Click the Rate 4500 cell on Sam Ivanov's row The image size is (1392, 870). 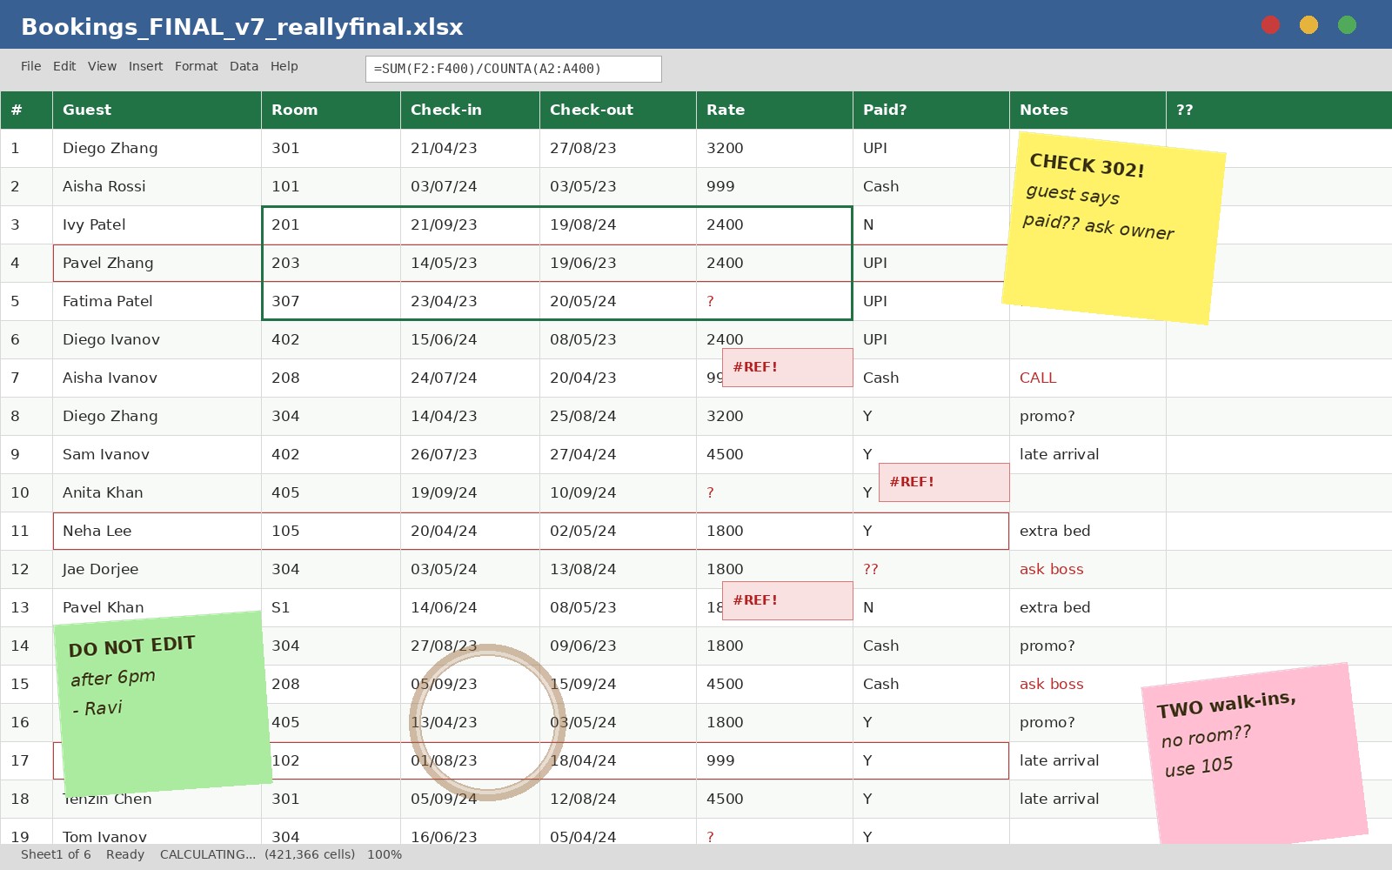coord(774,454)
